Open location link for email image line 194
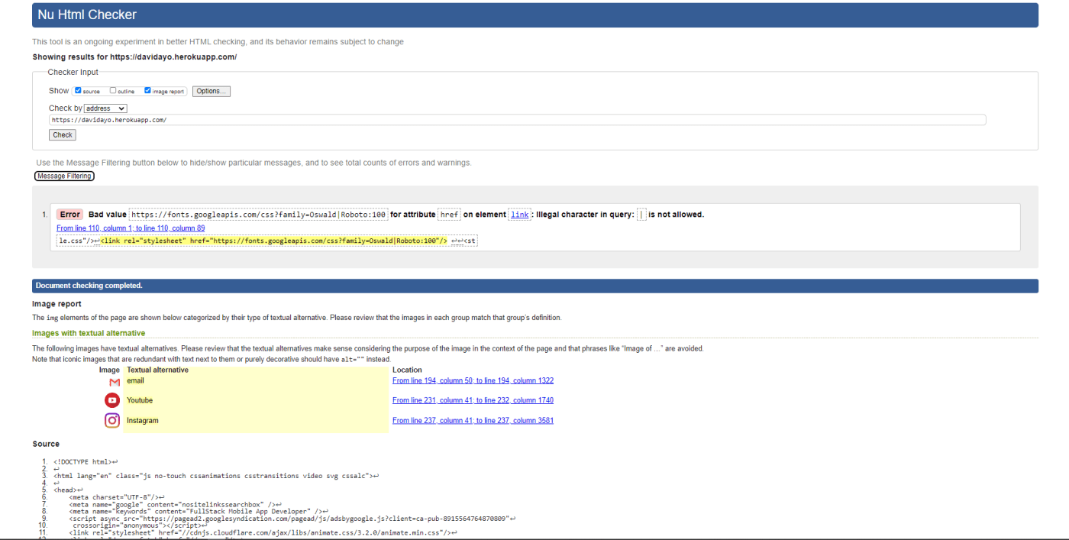Viewport: 1069px width, 540px height. (473, 380)
